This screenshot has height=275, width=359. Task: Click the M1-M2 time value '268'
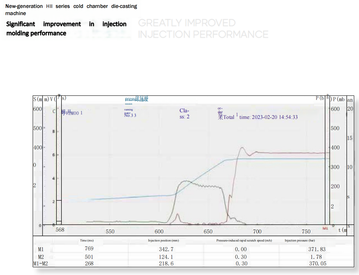(x=89, y=263)
